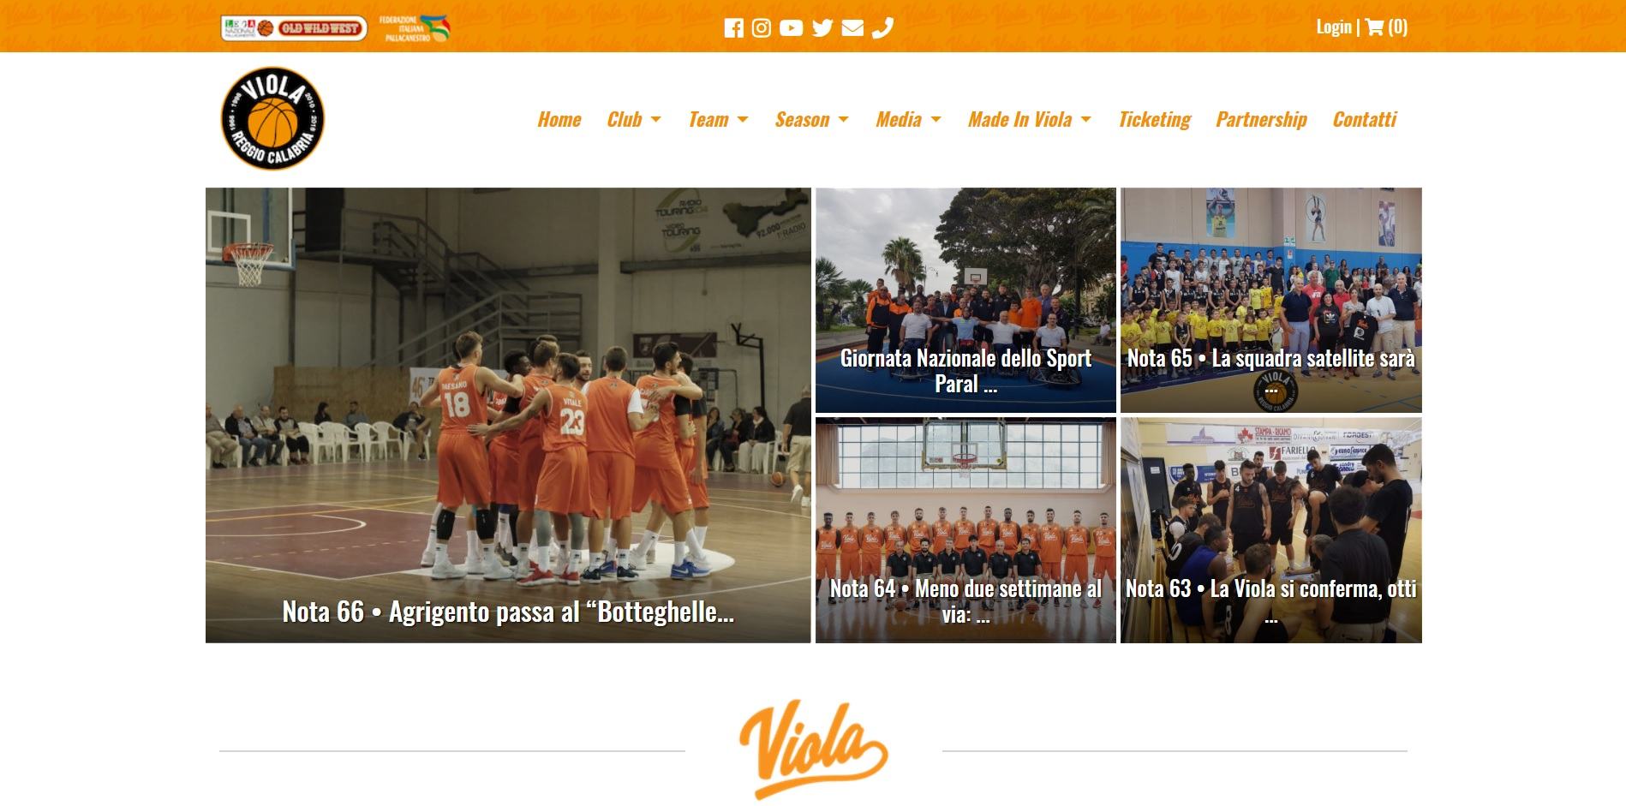Click the Login link
Image resolution: width=1626 pixels, height=806 pixels.
[1334, 27]
